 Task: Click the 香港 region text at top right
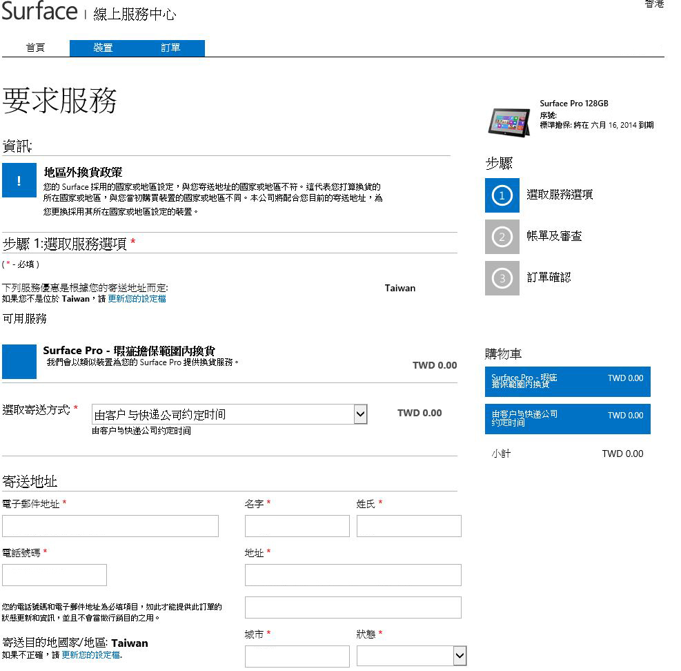[x=654, y=4]
